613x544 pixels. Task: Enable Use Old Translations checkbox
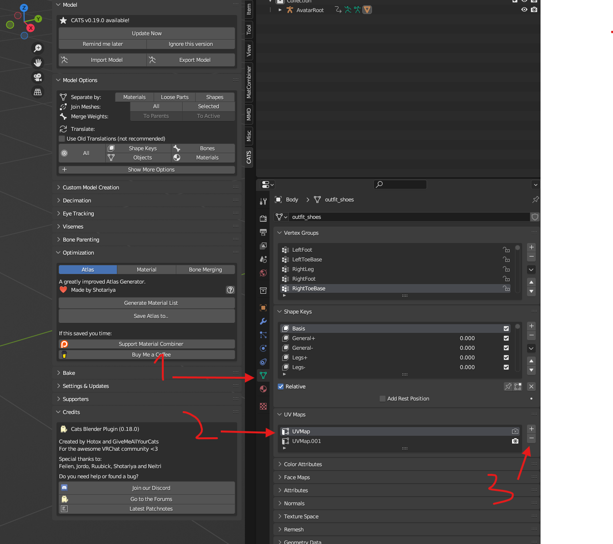tap(62, 139)
